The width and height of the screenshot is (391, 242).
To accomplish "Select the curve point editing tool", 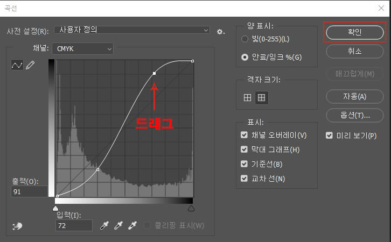I will click(17, 65).
